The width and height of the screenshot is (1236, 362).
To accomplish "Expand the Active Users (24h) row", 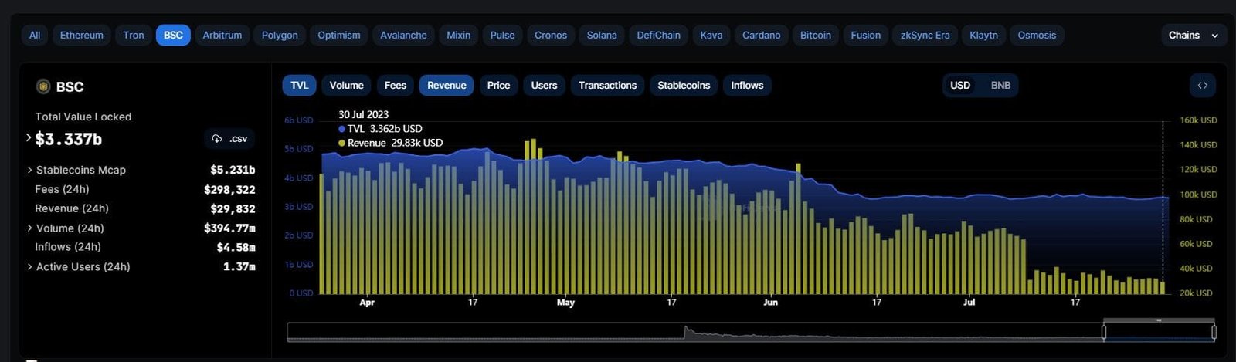I will pyautogui.click(x=29, y=266).
